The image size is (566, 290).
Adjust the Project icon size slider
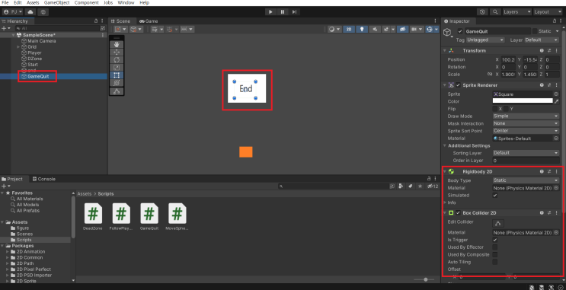pos(426,279)
